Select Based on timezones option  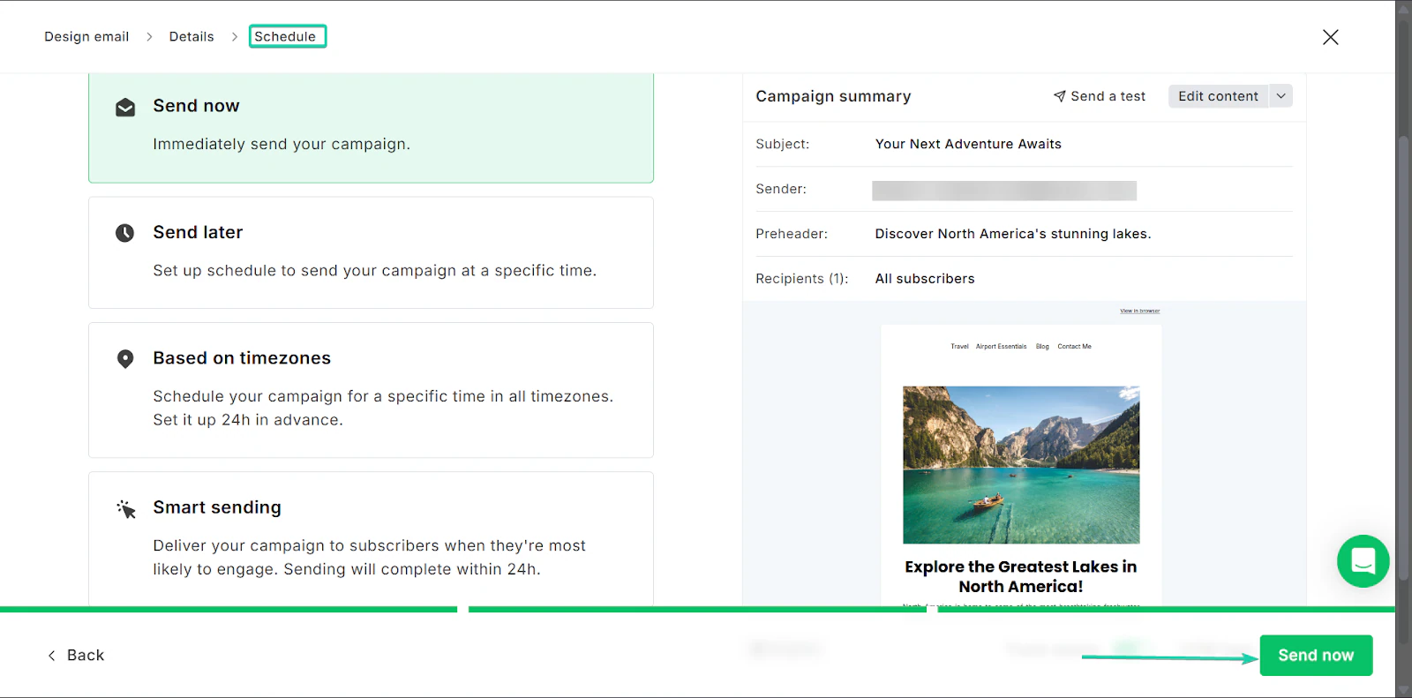pos(371,390)
